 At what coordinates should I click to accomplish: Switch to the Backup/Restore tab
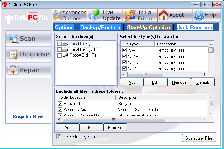coord(100,28)
